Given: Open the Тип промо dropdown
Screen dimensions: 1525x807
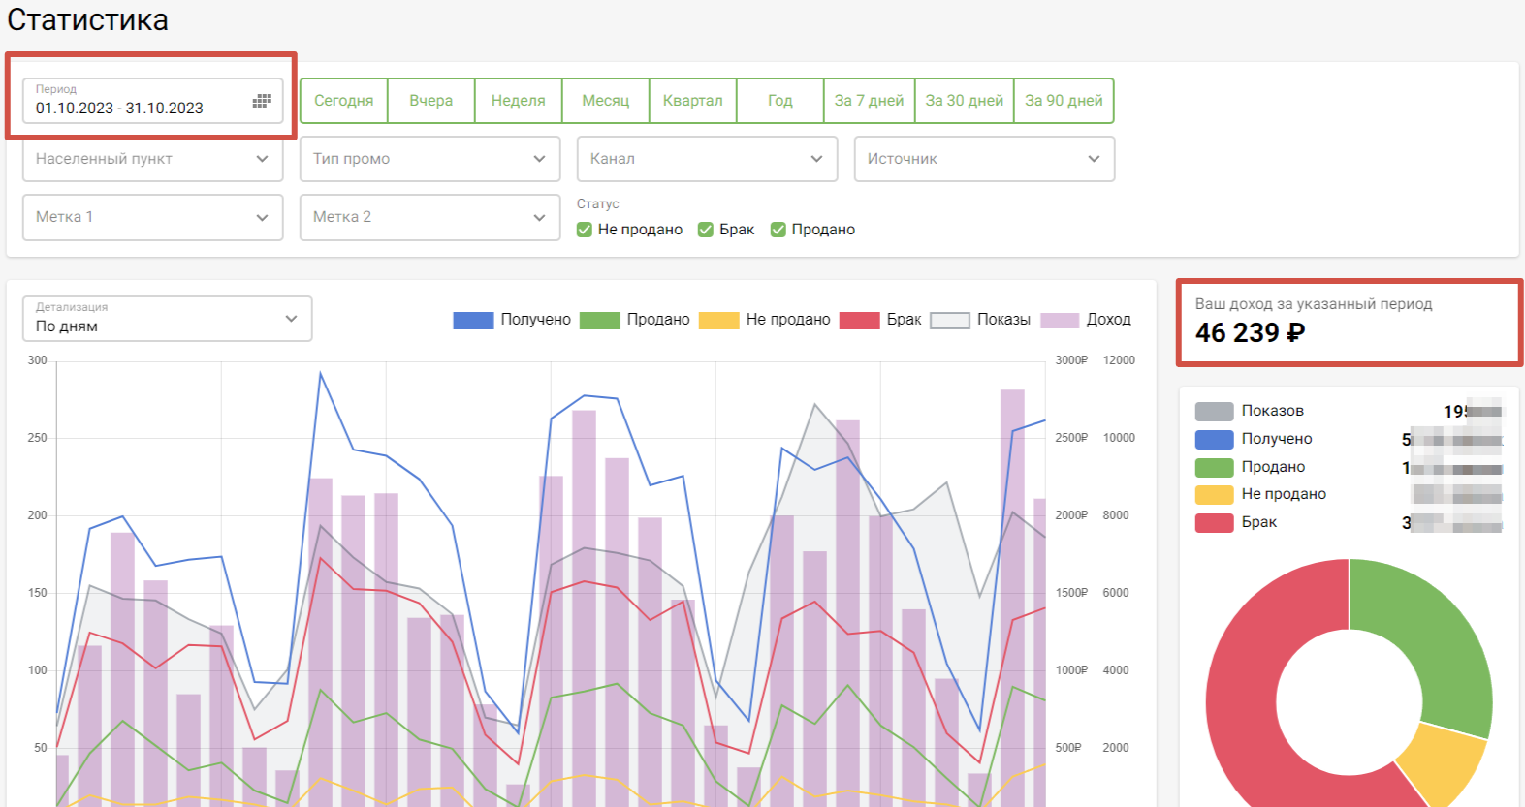Looking at the screenshot, I should [x=429, y=159].
